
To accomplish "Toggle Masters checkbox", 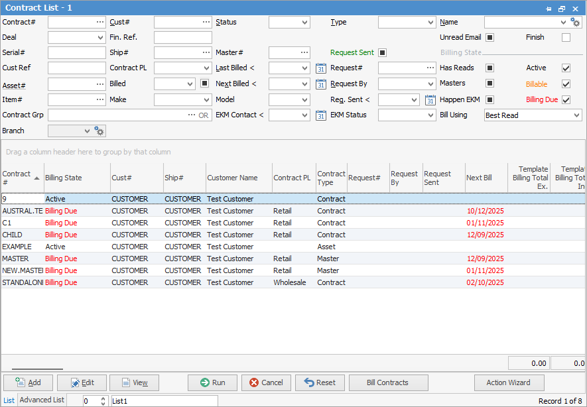I will click(489, 83).
